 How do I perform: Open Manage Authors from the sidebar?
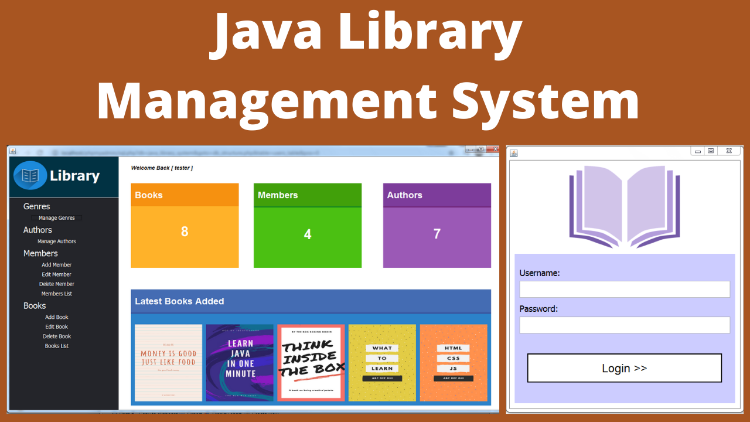(56, 241)
